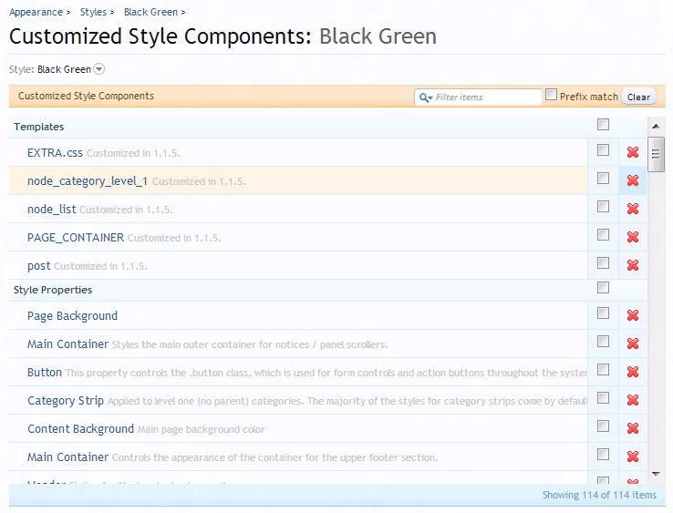
Task: Remove node_list customization with red X
Action: 633,209
